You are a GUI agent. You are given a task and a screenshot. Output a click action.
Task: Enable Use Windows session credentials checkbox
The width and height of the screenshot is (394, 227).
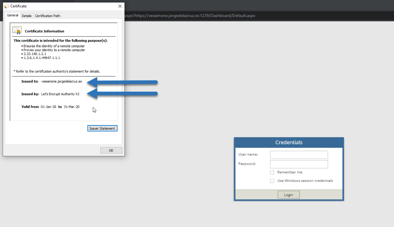[x=272, y=181]
